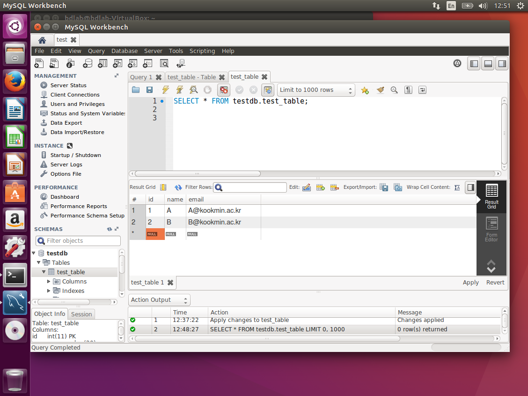
Task: Execute statement under cursor icon
Action: (x=179, y=90)
